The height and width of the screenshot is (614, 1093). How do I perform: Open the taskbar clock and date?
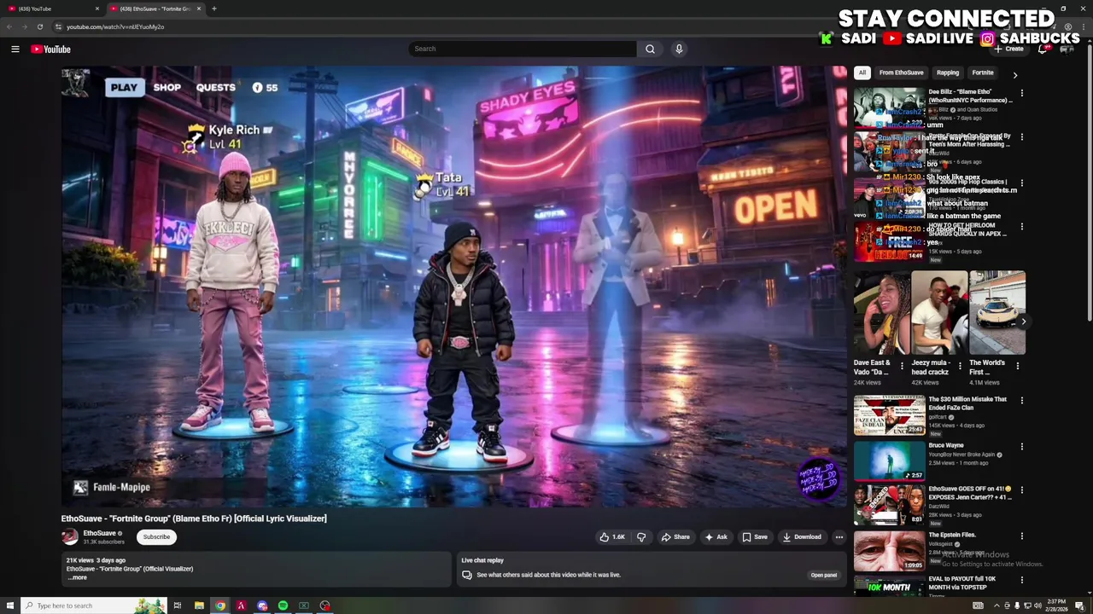[1056, 605]
